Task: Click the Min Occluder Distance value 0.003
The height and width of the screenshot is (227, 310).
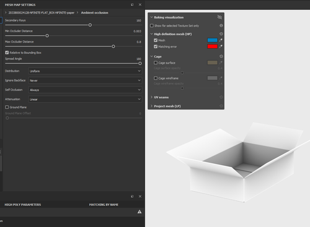Action: [x=137, y=31]
